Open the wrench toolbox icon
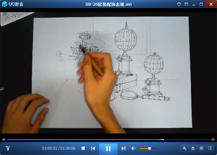217x155 pixels. coord(185,148)
